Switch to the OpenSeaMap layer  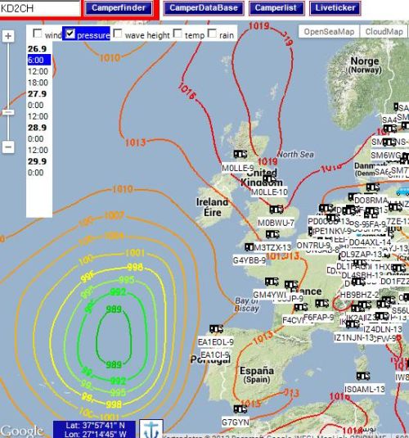tap(329, 32)
